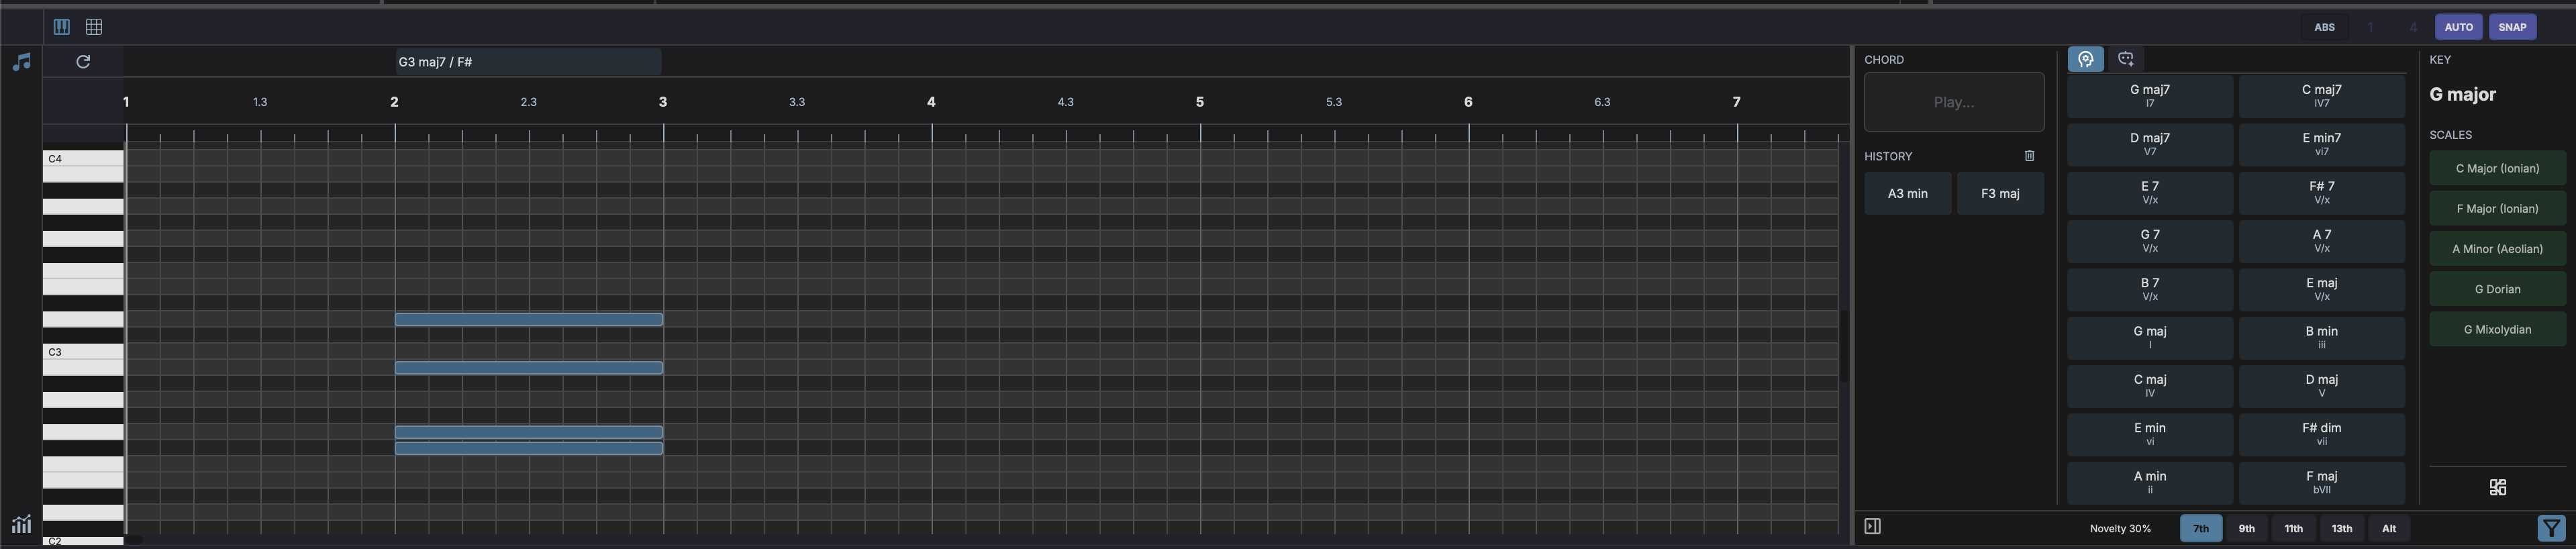
Task: Click the chord Play input box
Action: [x=1954, y=102]
